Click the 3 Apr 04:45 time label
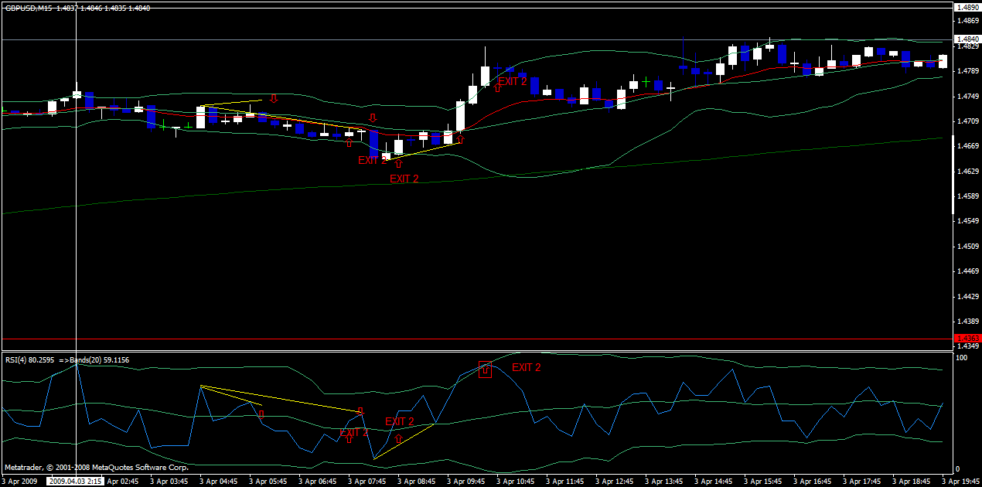This screenshot has height=487, width=982. point(217,481)
